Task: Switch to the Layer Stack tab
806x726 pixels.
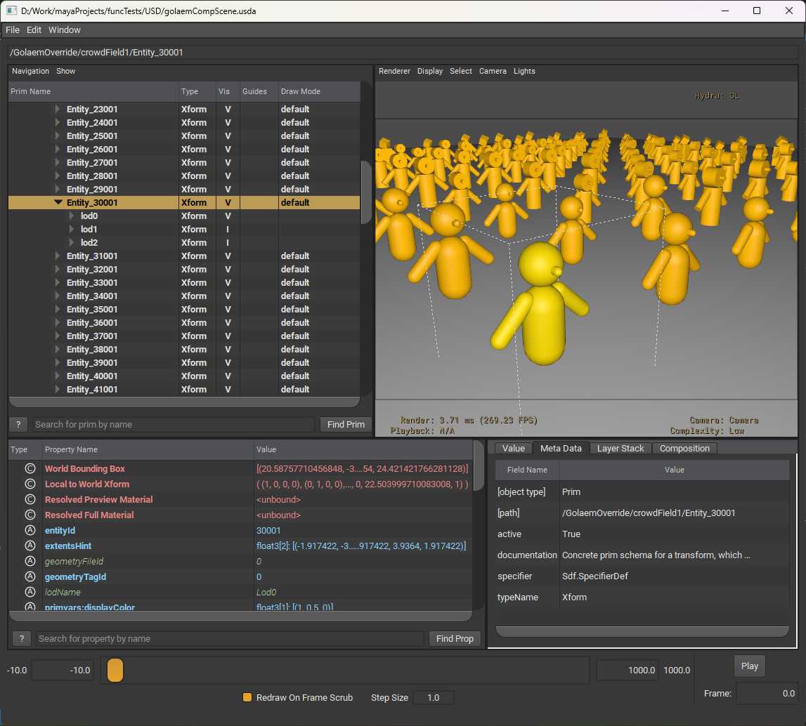Action: pyautogui.click(x=620, y=448)
